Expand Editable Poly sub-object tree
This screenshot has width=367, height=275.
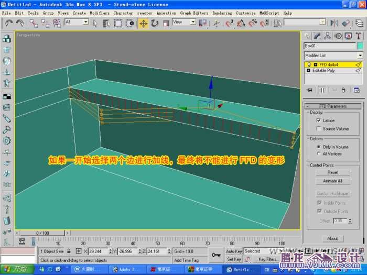click(x=308, y=70)
